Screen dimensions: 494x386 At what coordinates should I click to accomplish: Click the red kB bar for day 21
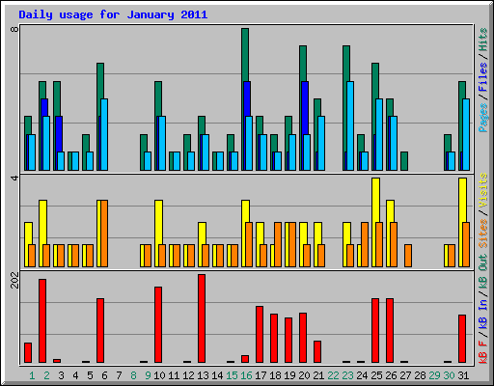pyautogui.click(x=317, y=352)
